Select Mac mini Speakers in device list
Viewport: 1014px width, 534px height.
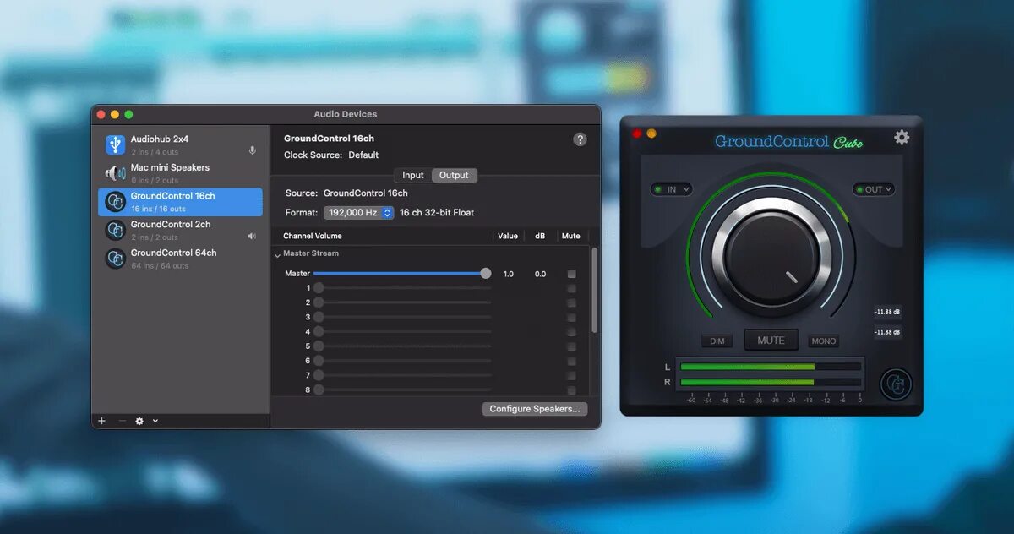click(x=180, y=173)
